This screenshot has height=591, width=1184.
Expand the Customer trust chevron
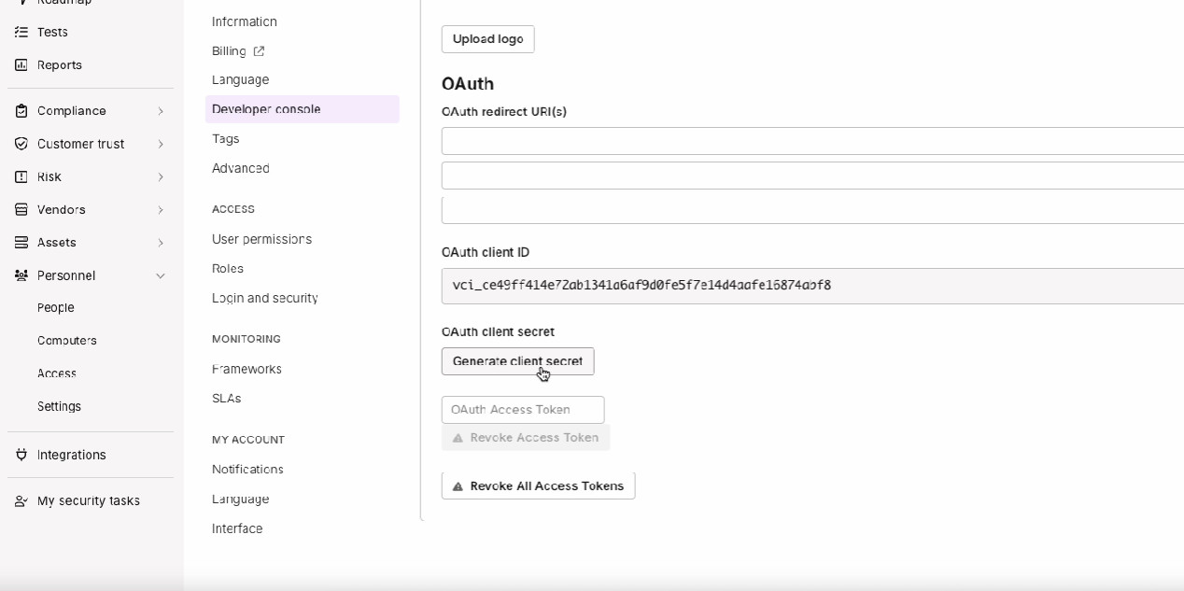pyautogui.click(x=161, y=145)
